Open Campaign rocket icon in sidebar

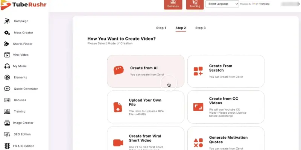[7, 21]
